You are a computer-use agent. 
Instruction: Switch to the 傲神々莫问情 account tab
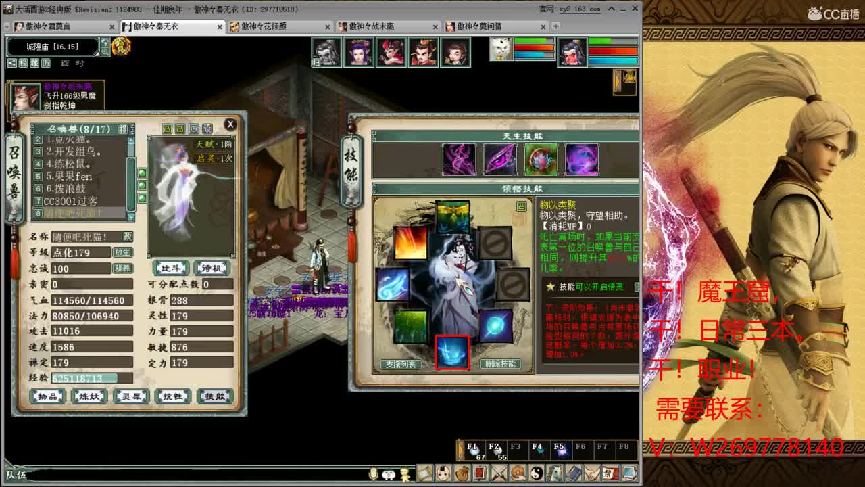tap(496, 26)
